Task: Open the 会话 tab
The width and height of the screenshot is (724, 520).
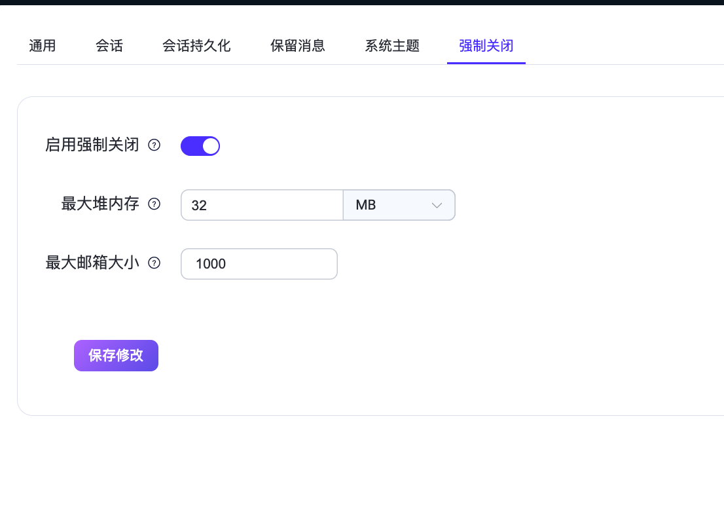Action: point(109,46)
